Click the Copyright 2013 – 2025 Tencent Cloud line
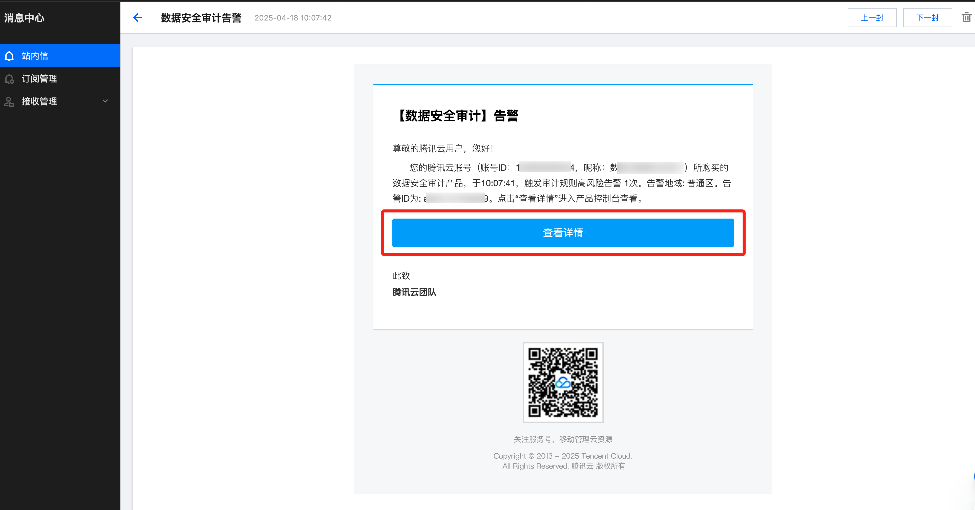Image resolution: width=975 pixels, height=510 pixels. 563,456
